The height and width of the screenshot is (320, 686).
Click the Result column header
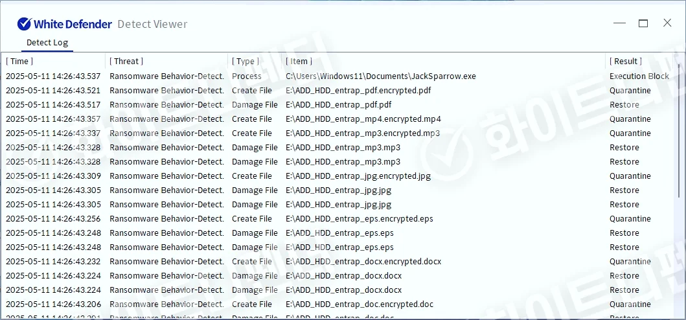(x=626, y=61)
